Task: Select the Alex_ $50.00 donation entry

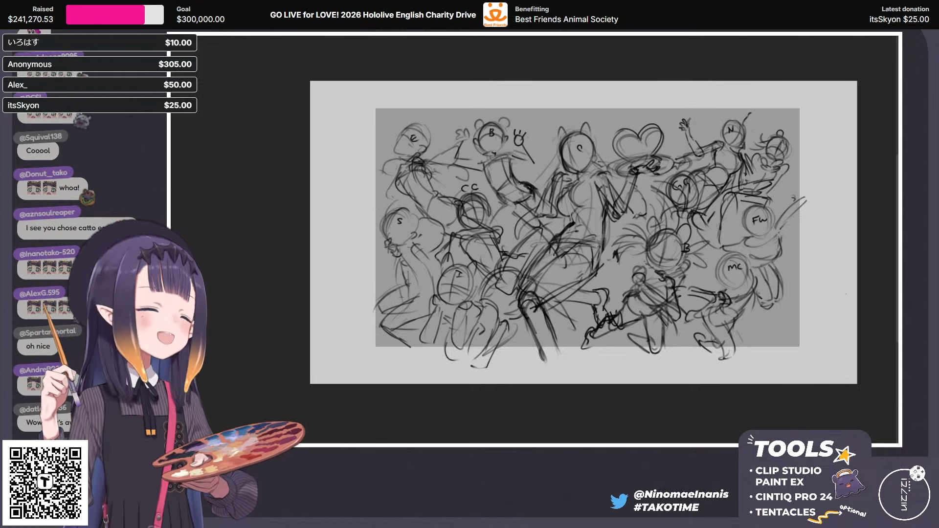Action: [x=100, y=85]
